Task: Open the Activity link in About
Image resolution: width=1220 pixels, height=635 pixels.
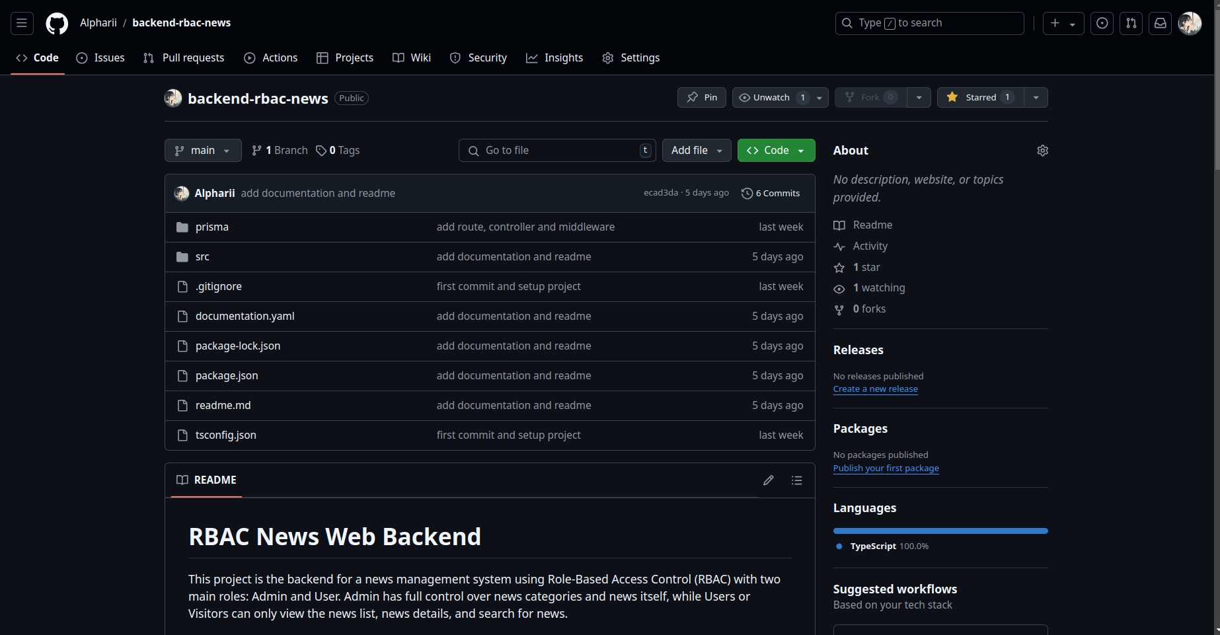Action: [x=860, y=246]
